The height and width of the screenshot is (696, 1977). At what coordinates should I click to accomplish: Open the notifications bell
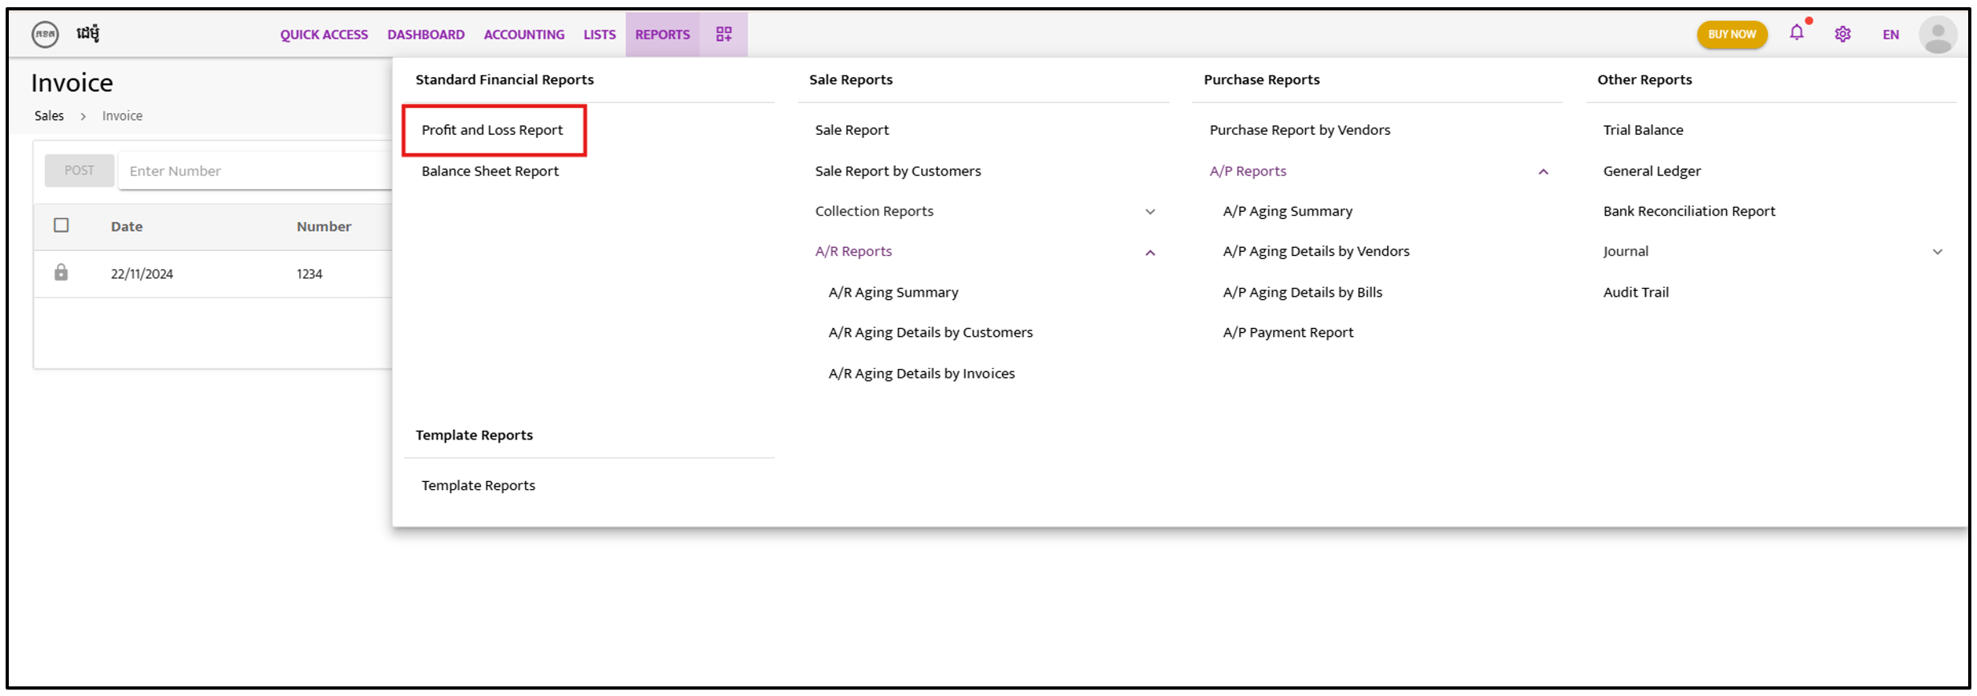[x=1797, y=33]
